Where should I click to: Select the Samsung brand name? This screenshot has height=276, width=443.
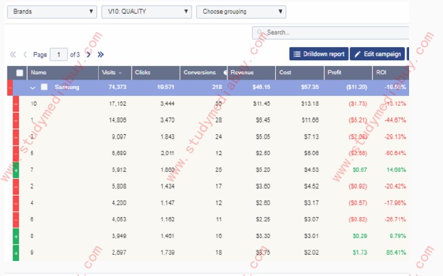67,87
